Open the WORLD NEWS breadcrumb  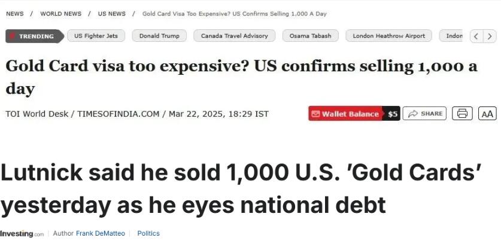(60, 14)
